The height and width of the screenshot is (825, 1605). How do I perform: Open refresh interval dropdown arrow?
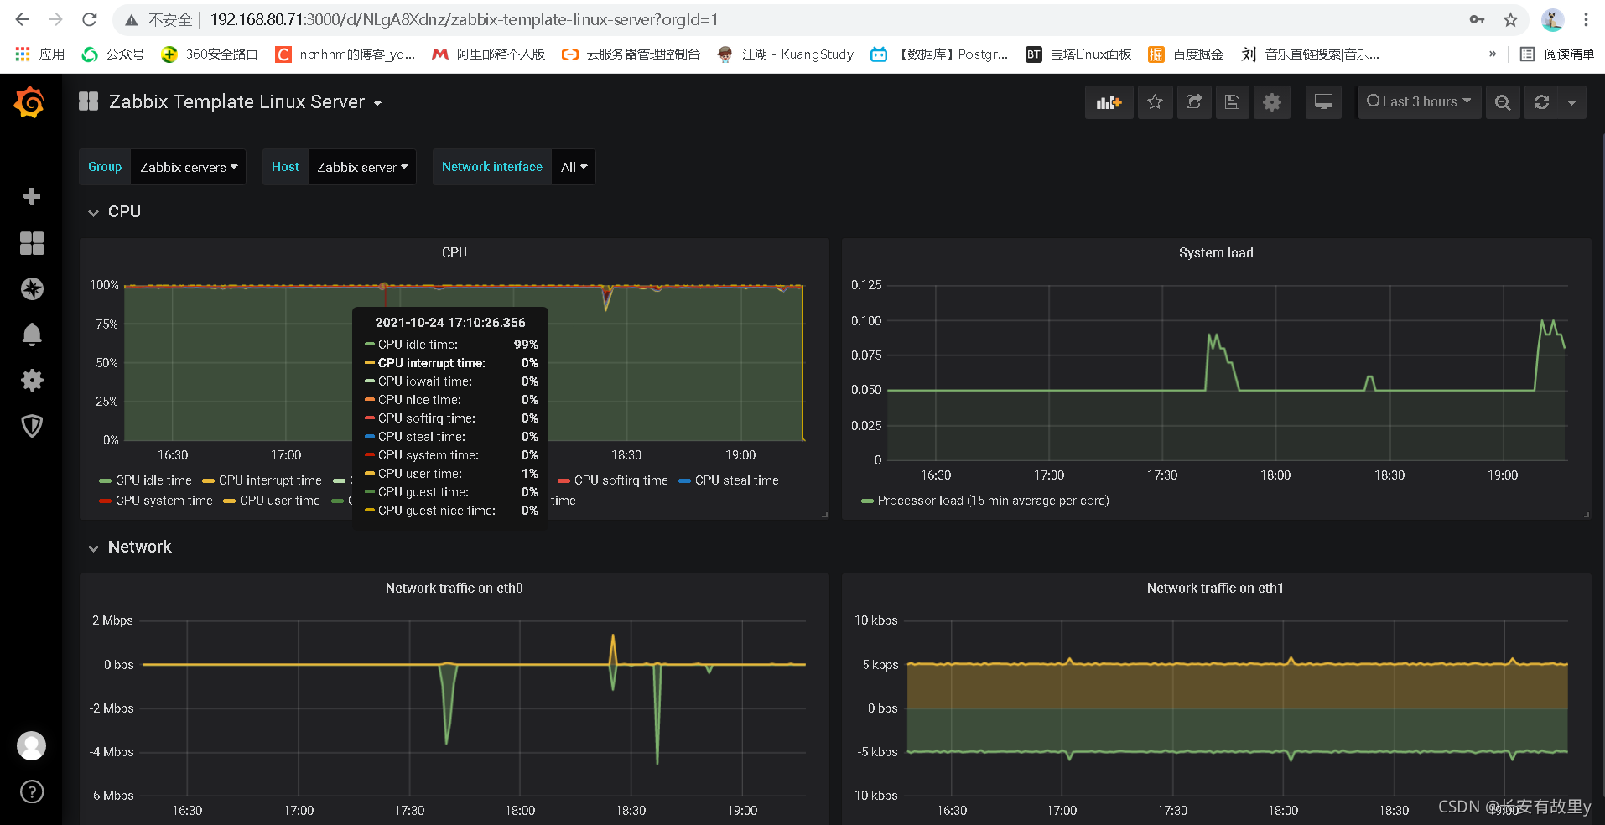[1571, 102]
